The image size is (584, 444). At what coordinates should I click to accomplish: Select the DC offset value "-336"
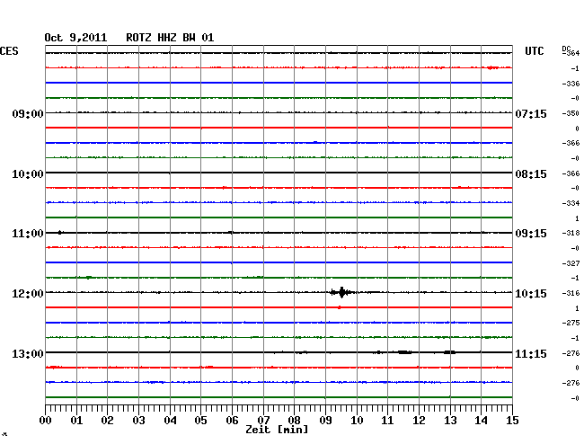[571, 84]
